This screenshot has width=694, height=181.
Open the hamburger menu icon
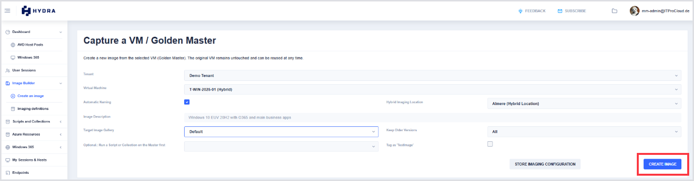click(x=7, y=11)
